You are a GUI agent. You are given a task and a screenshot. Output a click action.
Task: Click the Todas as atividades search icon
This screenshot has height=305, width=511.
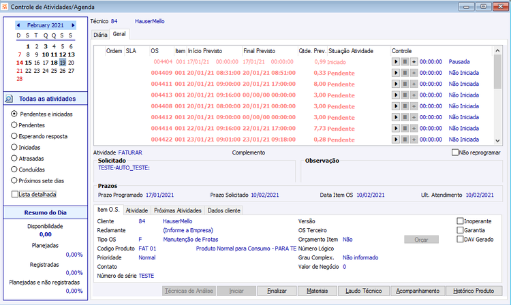[x=9, y=99]
